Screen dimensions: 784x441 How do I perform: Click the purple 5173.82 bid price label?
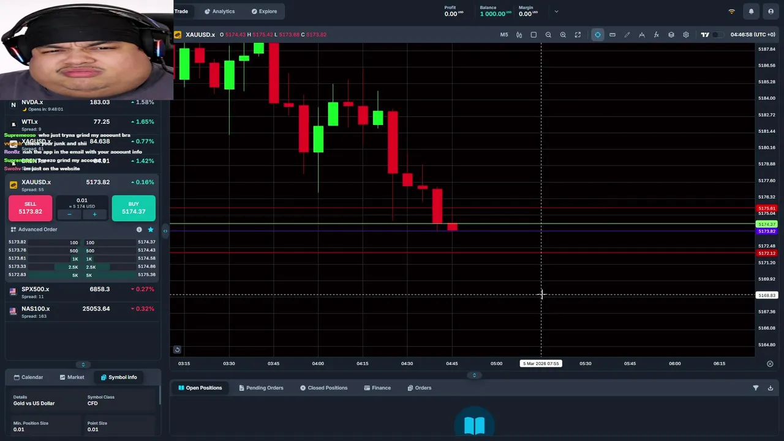(x=767, y=232)
